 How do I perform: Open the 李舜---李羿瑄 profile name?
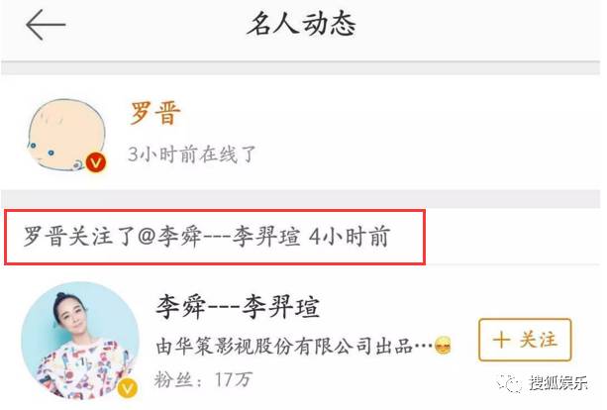click(x=238, y=307)
